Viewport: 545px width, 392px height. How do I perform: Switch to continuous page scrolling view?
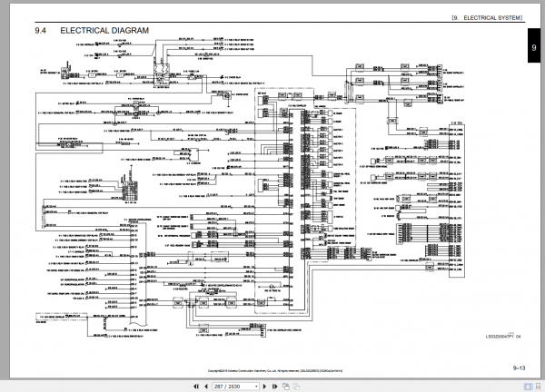click(x=539, y=387)
